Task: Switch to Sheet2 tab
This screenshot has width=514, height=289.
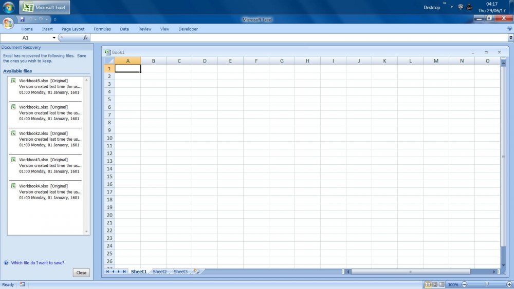Action: [160, 272]
